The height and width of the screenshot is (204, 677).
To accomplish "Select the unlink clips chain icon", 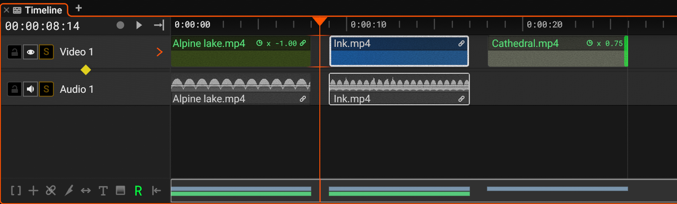I will 50,191.
